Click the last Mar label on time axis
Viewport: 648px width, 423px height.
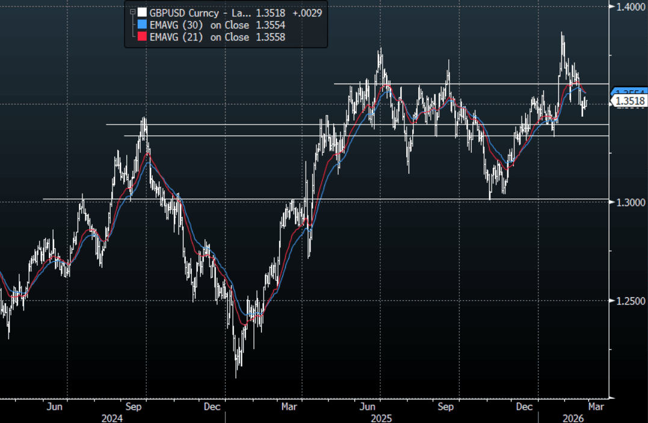[596, 406]
